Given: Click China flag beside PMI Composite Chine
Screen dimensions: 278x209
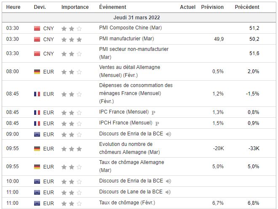Looking at the screenshot, I should pyautogui.click(x=37, y=29).
